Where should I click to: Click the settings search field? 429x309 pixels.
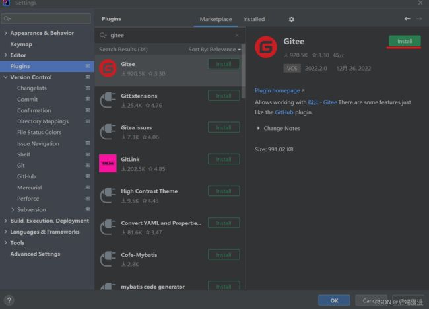[46, 18]
